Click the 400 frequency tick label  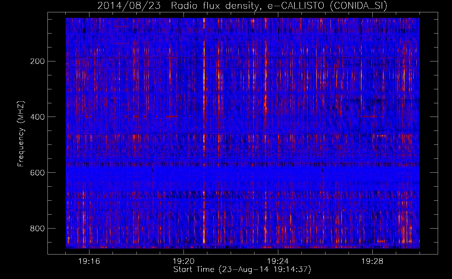coord(37,117)
